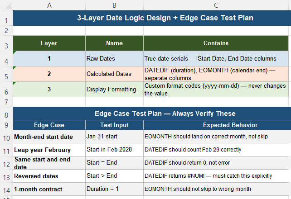Select layer number cell '2'
Image resolution: width=291 pixels, height=199 pixels.
click(49, 74)
